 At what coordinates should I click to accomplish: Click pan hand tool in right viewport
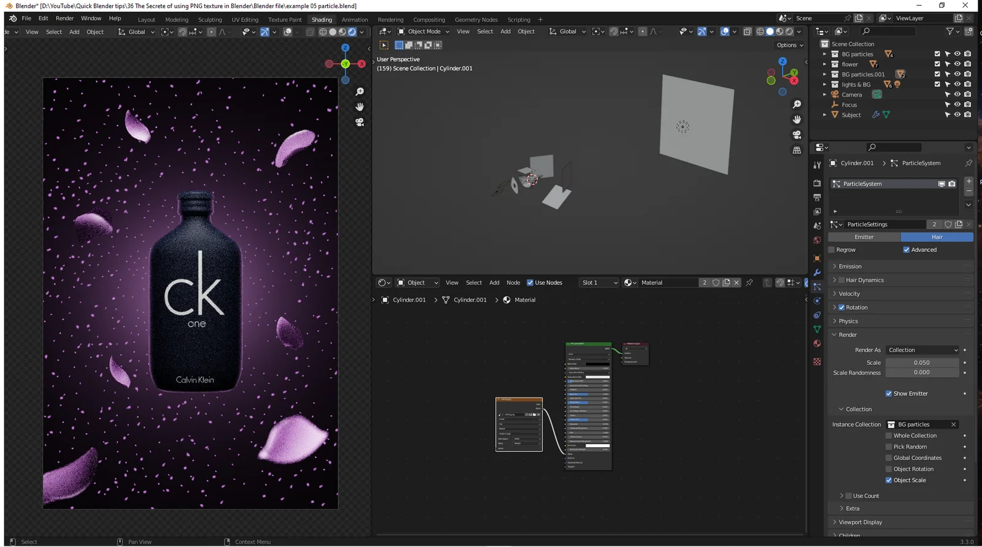point(797,120)
